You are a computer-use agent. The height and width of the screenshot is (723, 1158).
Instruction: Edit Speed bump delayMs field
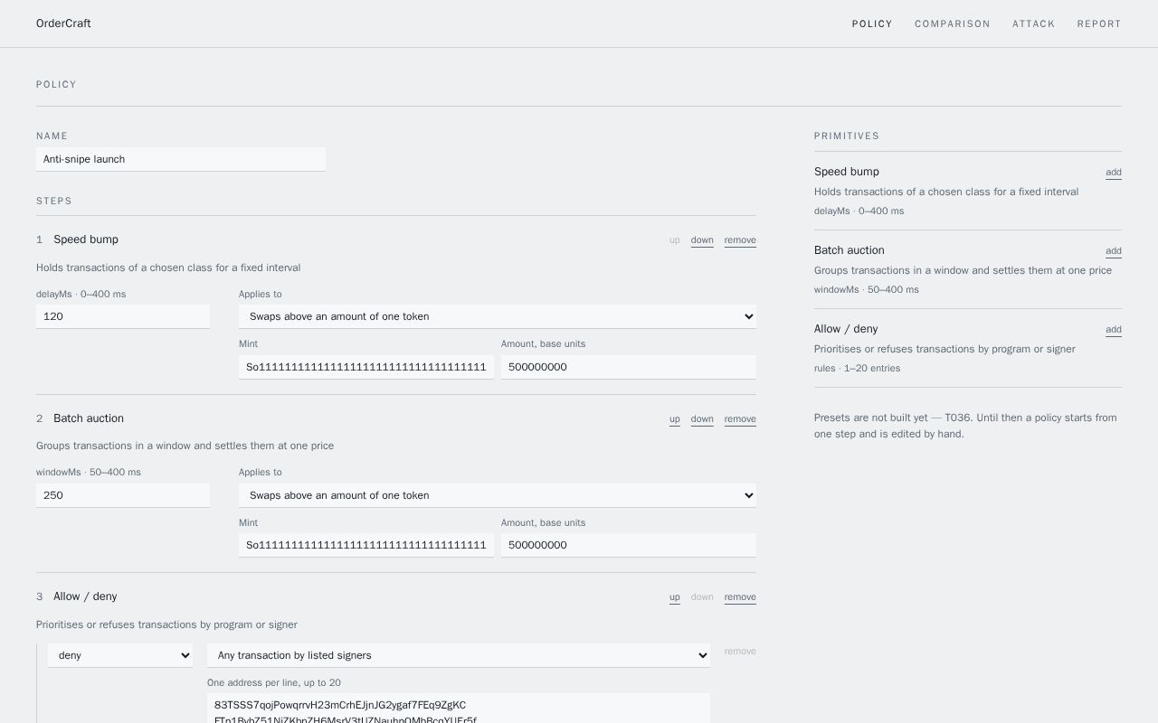123,316
